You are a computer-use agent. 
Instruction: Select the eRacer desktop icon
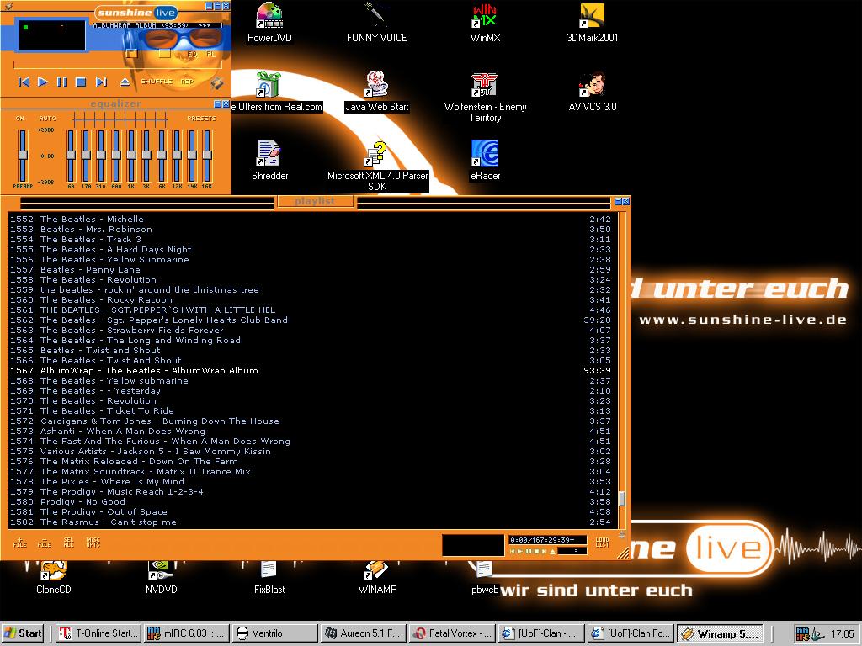coord(485,161)
